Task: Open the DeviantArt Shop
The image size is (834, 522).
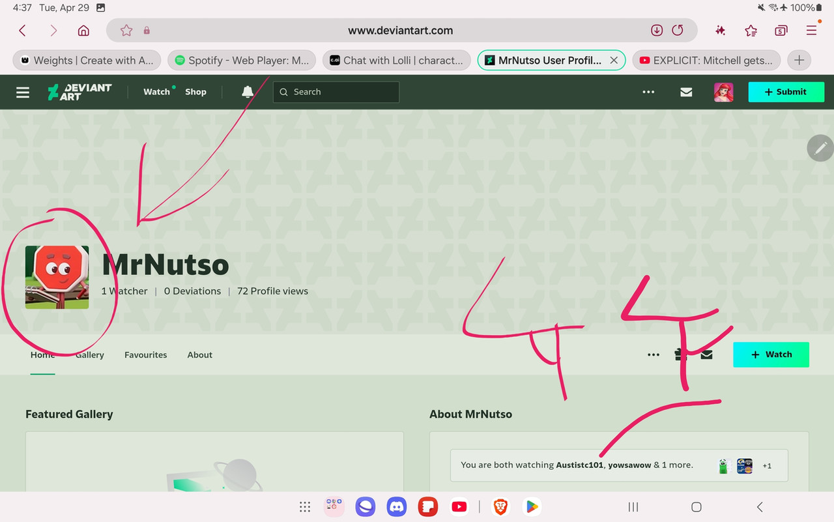Action: pyautogui.click(x=195, y=92)
